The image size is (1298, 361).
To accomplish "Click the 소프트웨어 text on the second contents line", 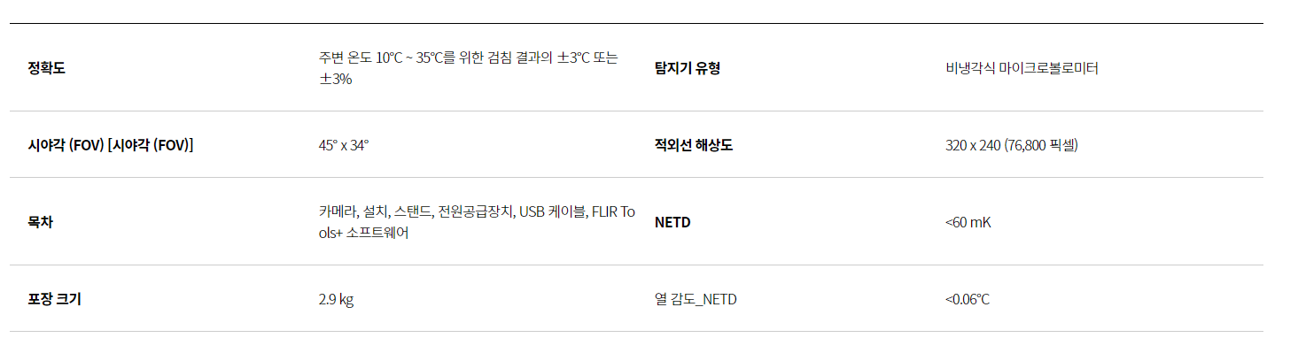I will [x=377, y=233].
